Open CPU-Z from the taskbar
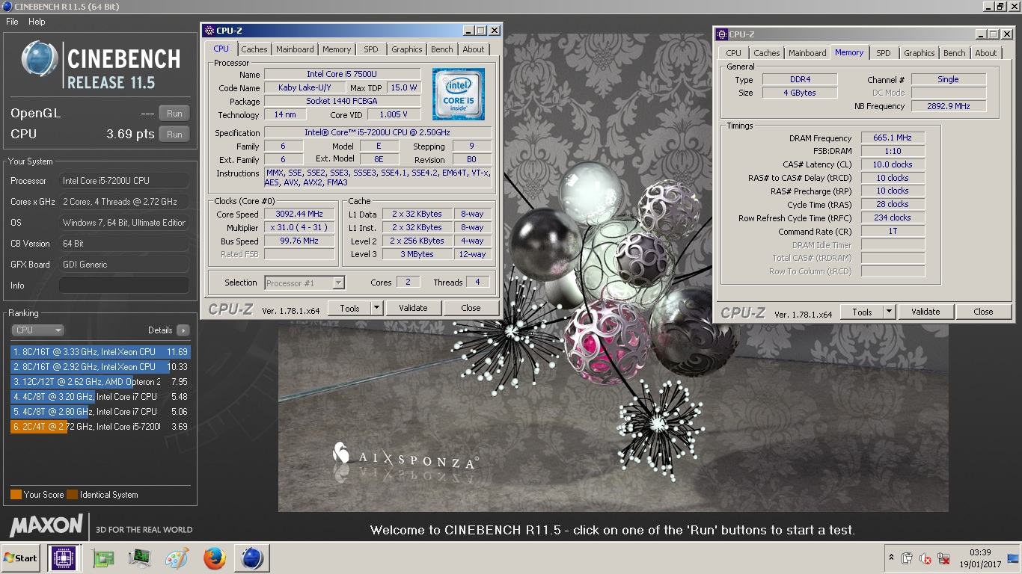Image resolution: width=1022 pixels, height=574 pixels. click(x=64, y=558)
